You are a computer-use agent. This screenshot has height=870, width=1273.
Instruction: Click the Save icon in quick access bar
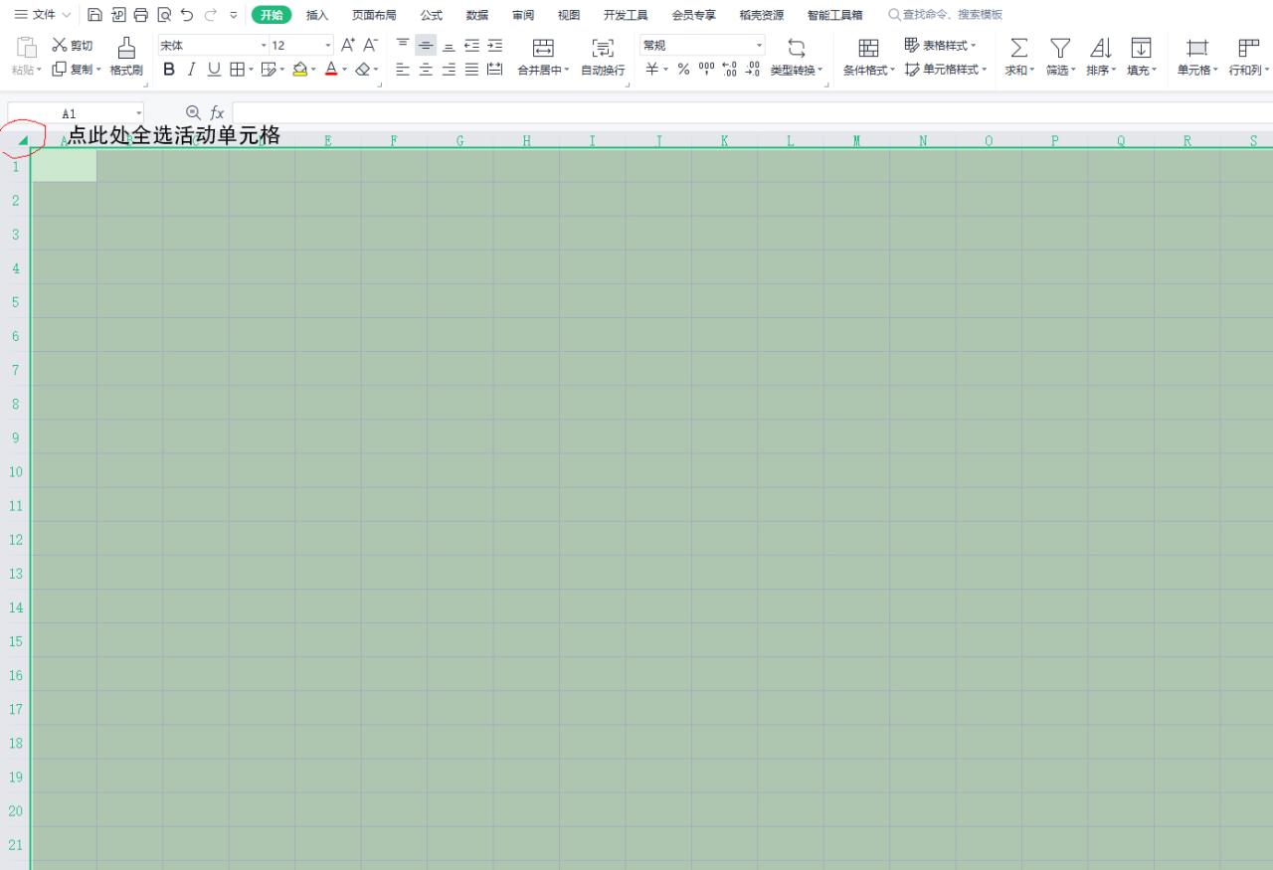(x=94, y=15)
